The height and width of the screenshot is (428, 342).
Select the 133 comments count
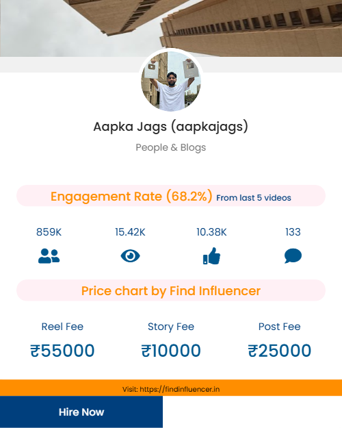(293, 232)
